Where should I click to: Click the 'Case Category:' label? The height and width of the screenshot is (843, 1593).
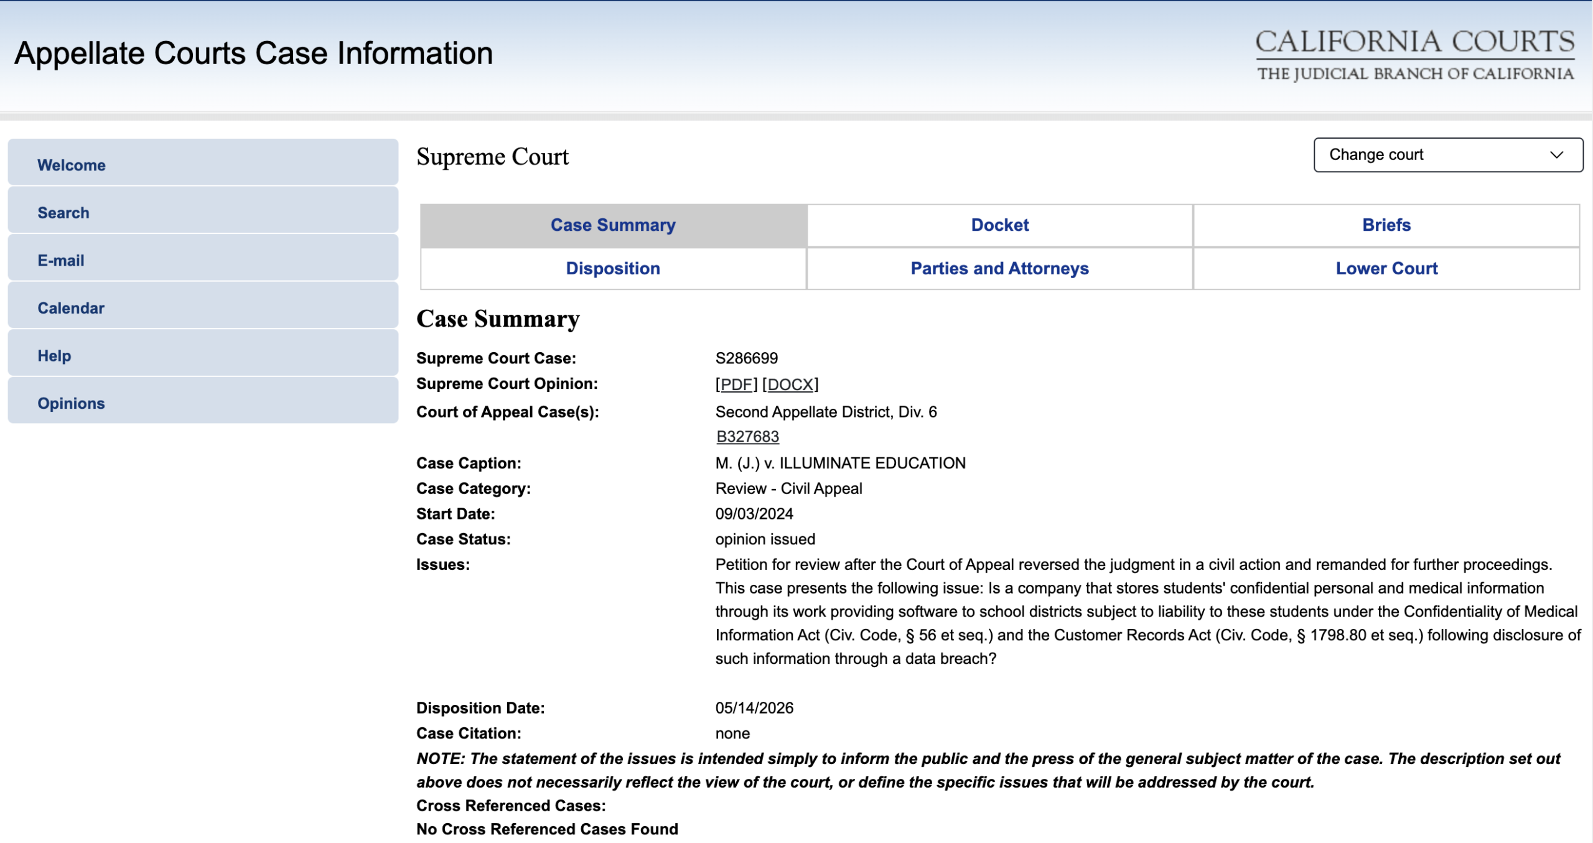click(474, 489)
